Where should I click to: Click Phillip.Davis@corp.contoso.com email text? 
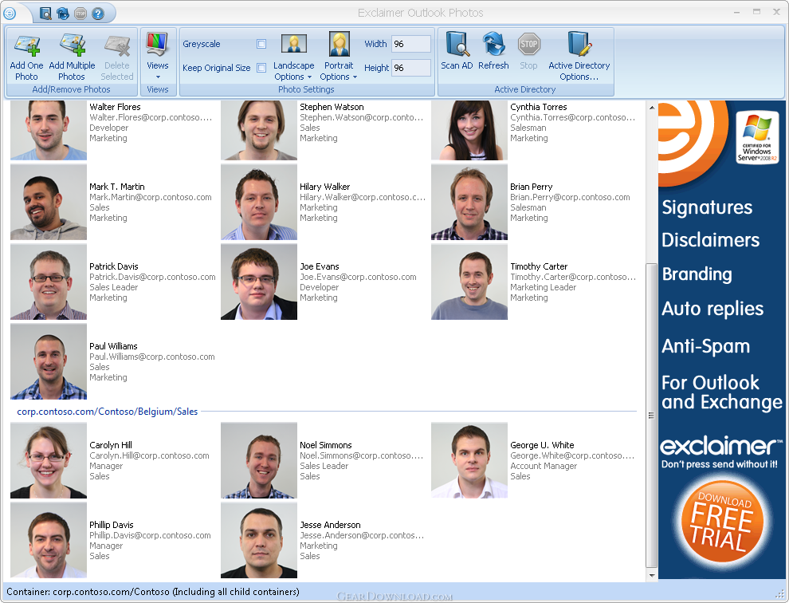point(150,535)
